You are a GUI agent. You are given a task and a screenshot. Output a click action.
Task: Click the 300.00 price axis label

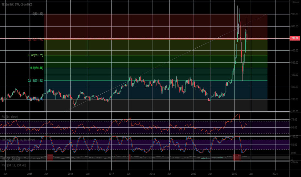tap(295, 87)
